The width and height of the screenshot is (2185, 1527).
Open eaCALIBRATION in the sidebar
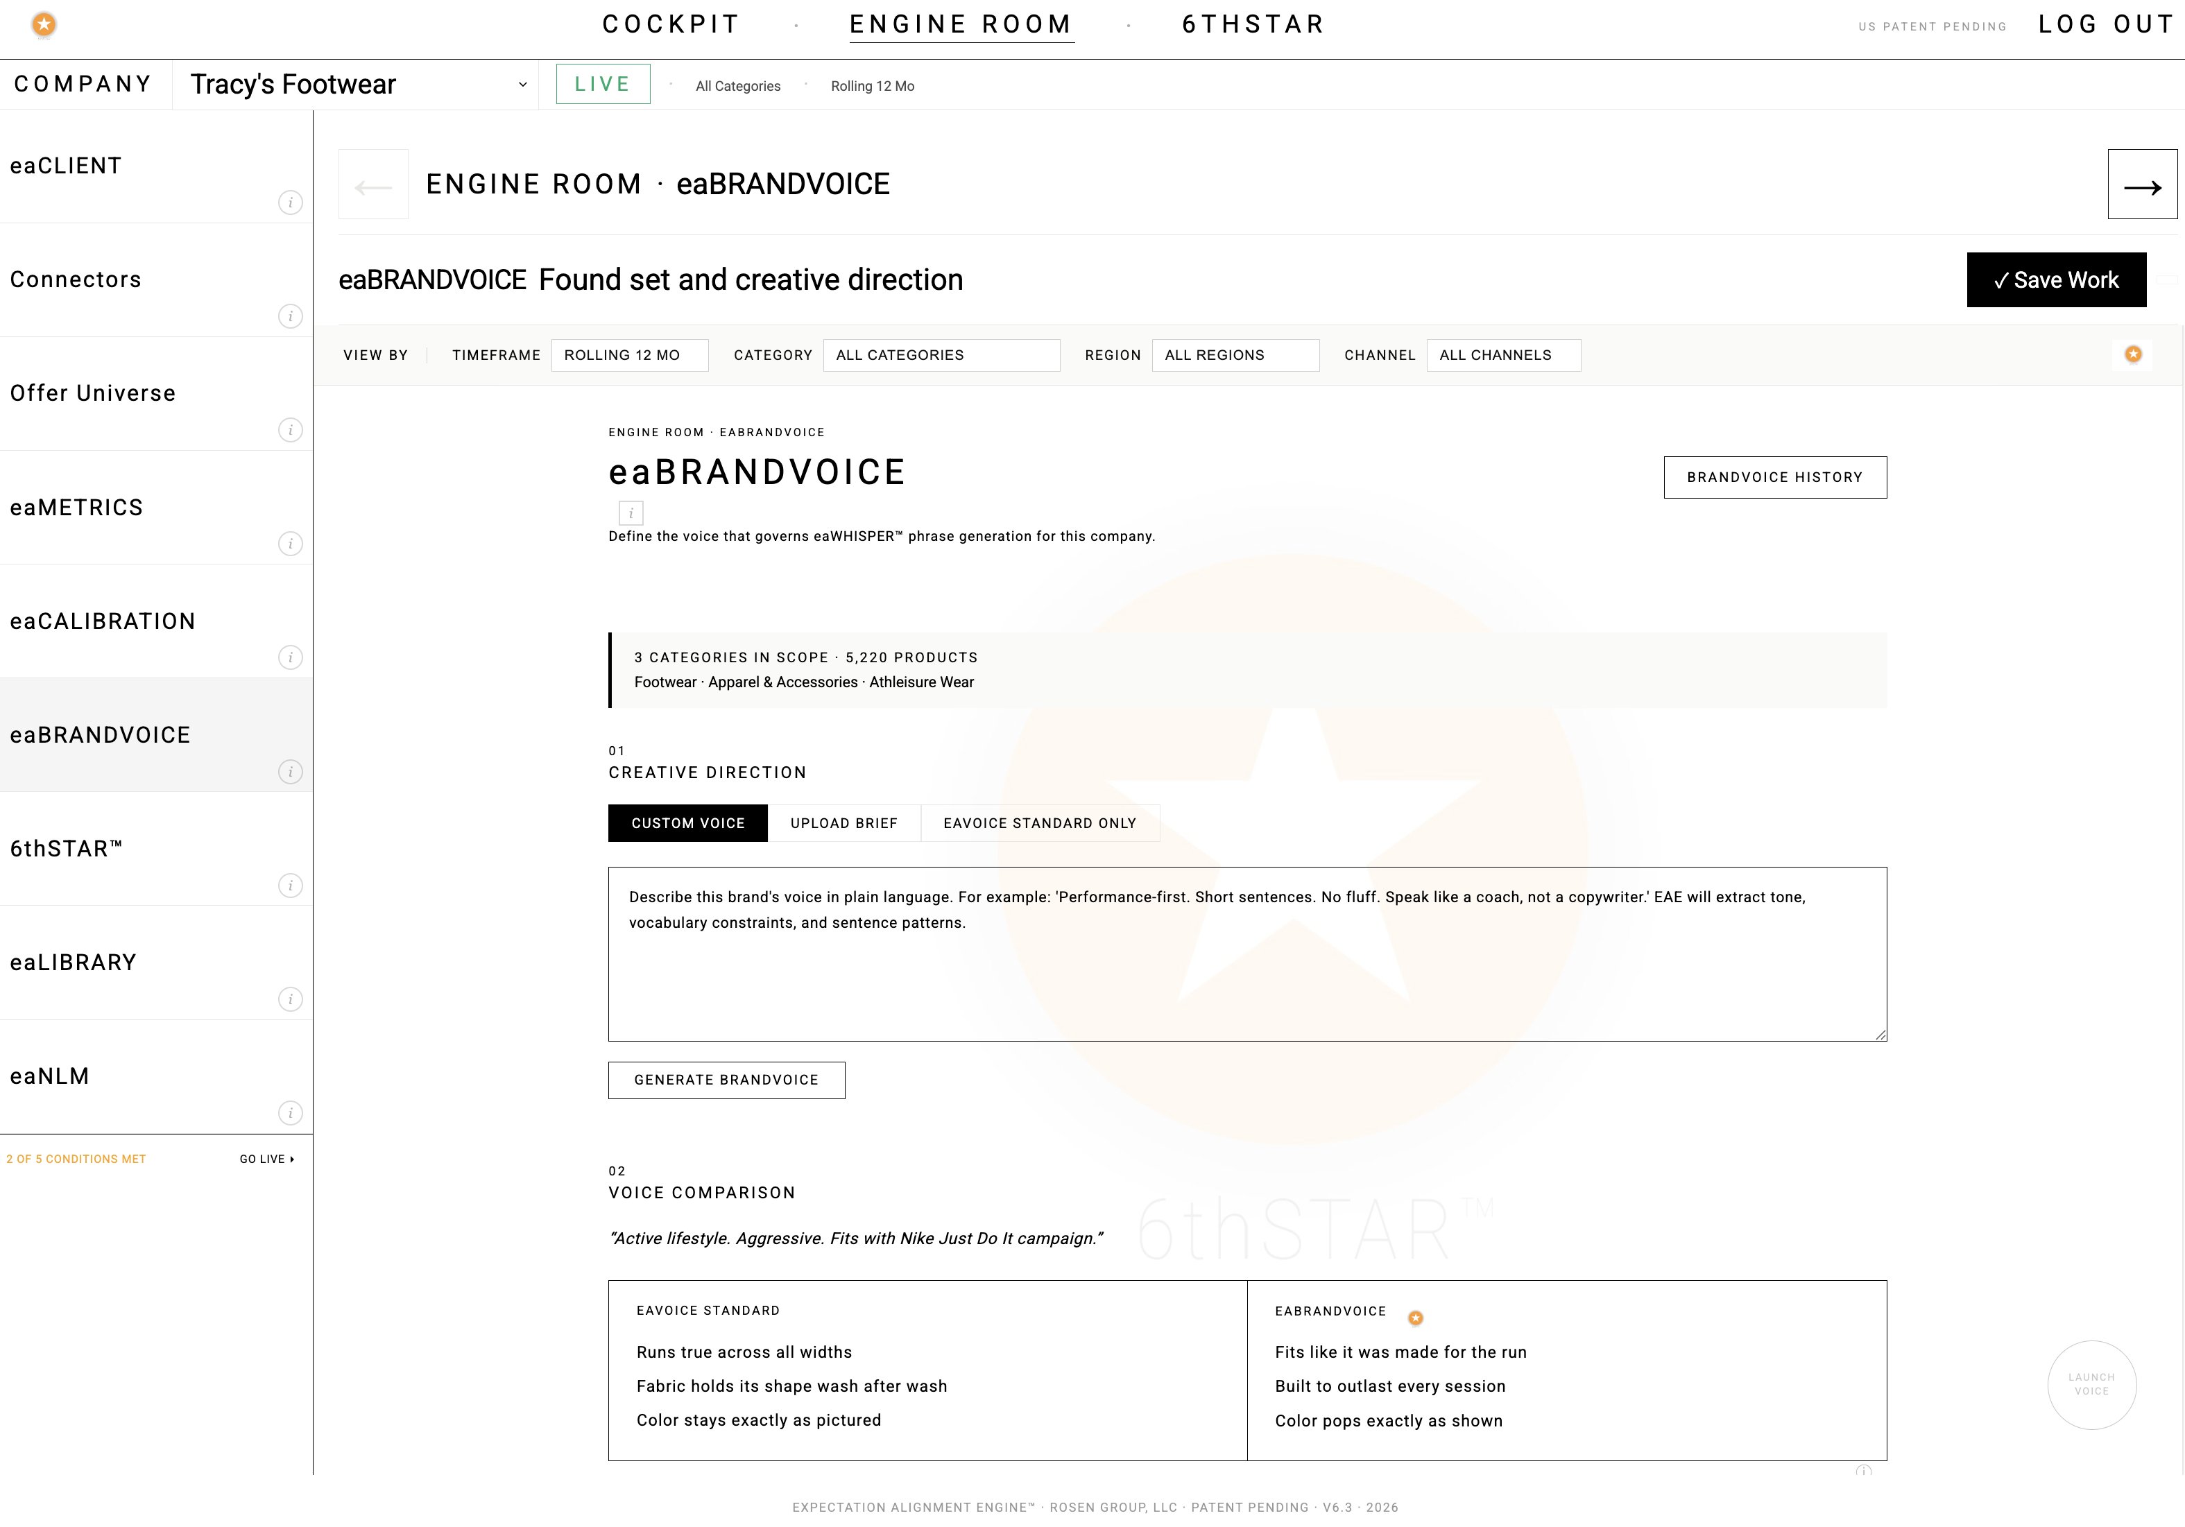click(103, 621)
